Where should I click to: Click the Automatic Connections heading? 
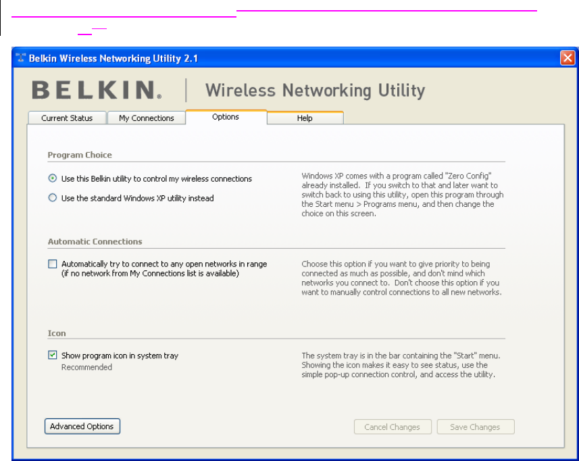95,241
